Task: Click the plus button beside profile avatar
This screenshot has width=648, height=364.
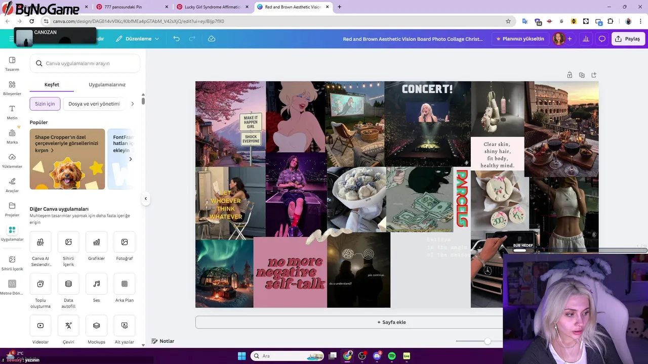Action: tap(570, 39)
